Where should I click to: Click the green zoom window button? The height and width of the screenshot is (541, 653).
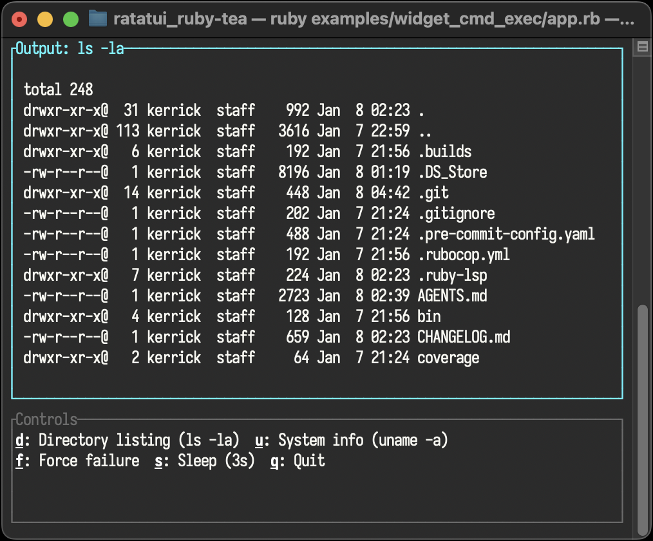(x=71, y=19)
